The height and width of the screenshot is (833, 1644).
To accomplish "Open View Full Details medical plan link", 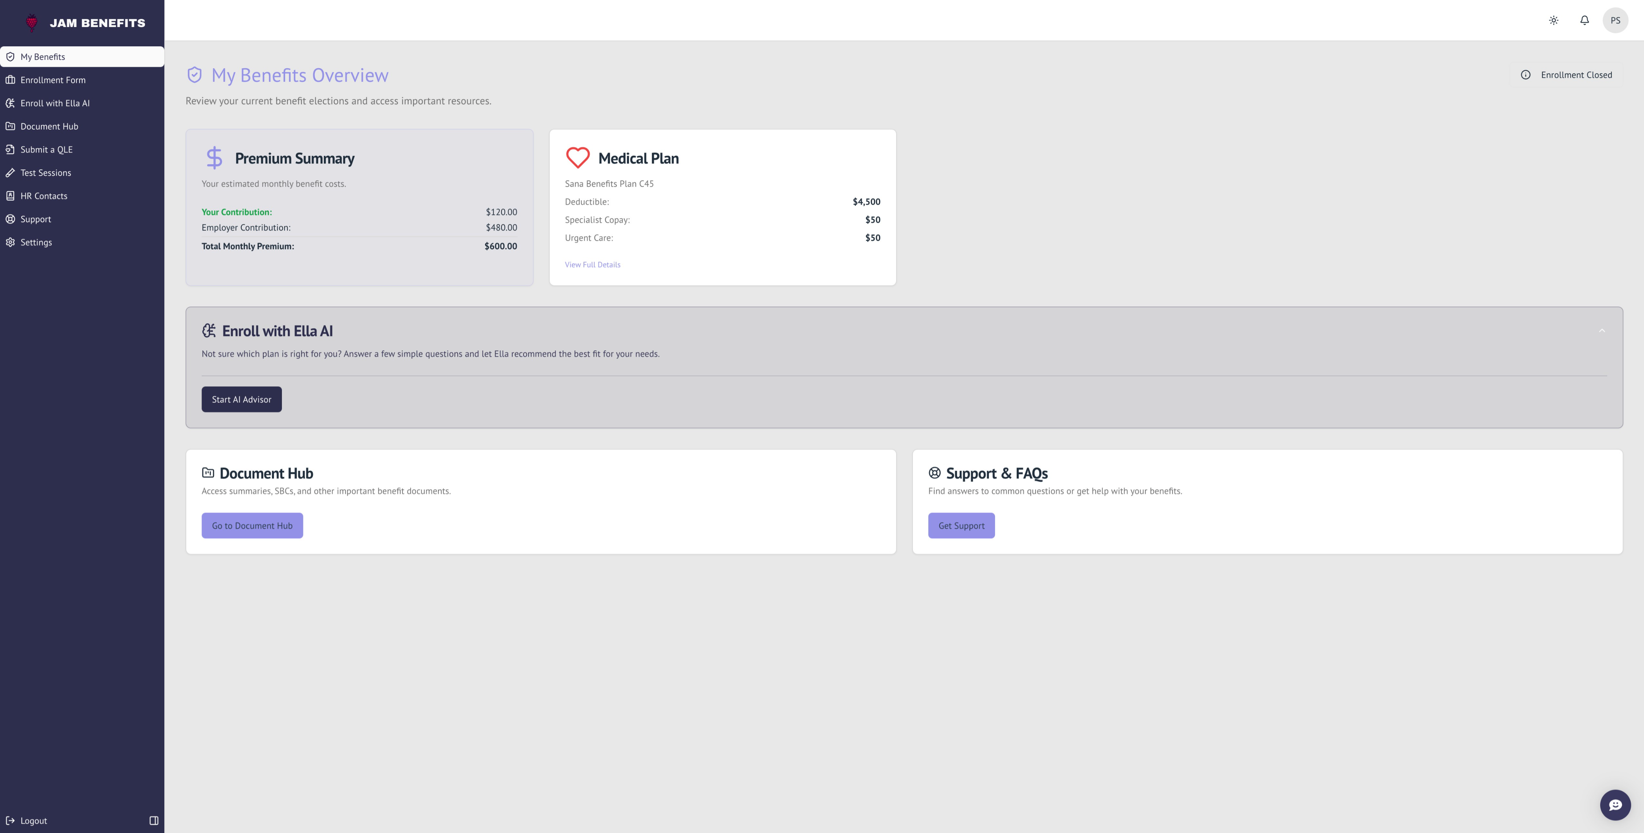I will coord(592,265).
